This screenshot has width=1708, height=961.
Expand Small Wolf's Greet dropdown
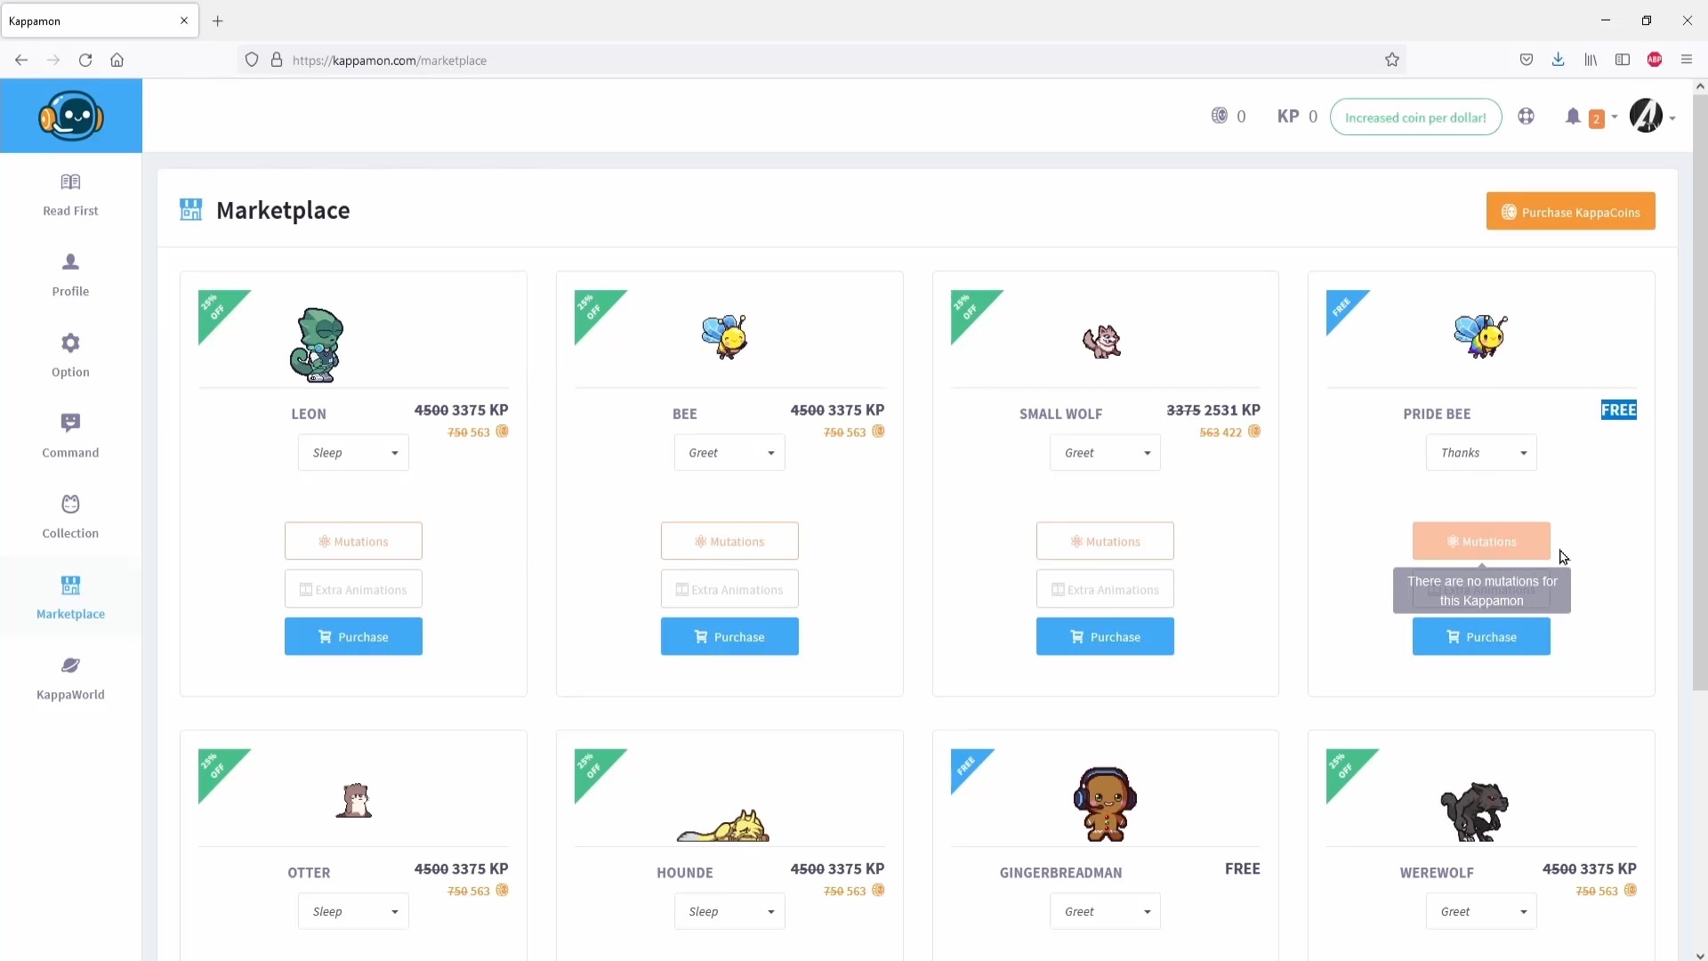[1105, 453]
